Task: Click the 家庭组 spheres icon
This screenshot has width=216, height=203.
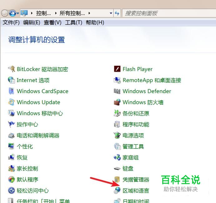Action: 117,157
